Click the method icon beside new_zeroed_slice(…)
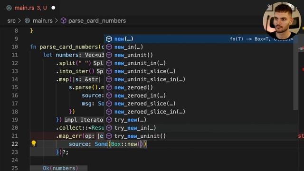This screenshot has height=171, width=304. pos(109,104)
